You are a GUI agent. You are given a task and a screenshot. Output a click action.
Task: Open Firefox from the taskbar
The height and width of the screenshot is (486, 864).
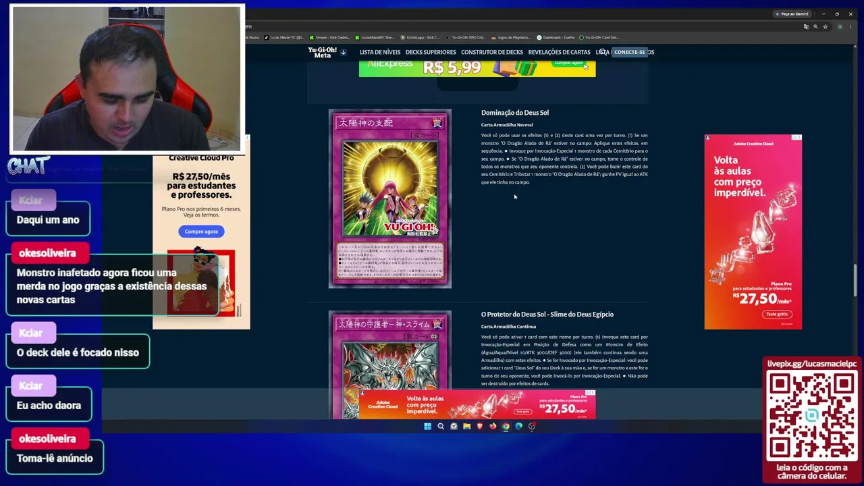493,426
